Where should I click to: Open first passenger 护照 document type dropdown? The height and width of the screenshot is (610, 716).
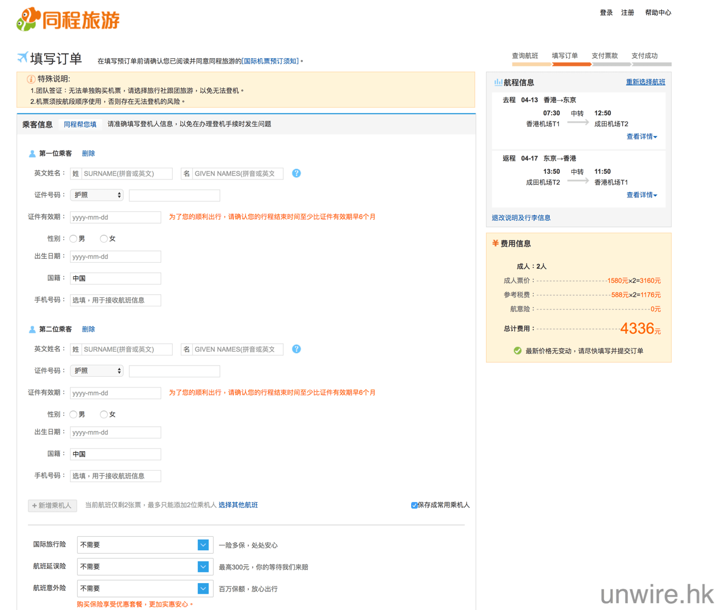point(97,195)
